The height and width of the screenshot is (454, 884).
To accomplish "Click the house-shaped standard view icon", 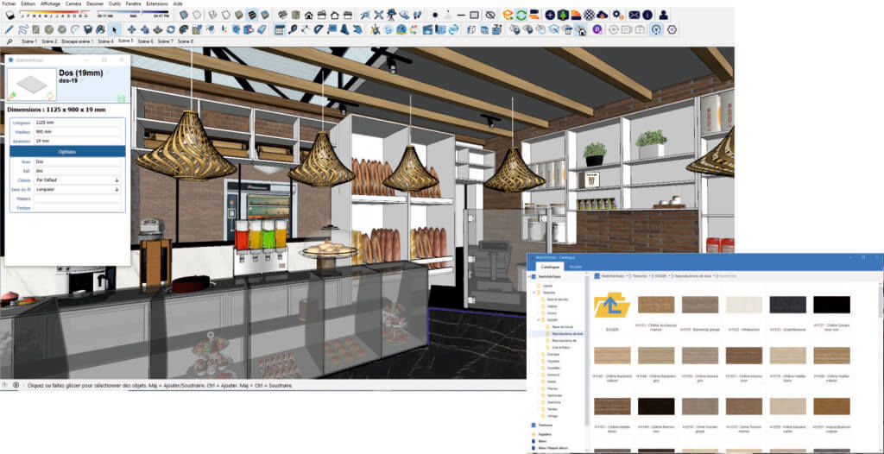I will 308,15.
